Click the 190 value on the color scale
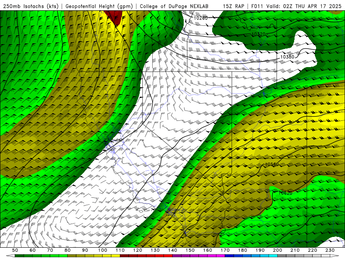This screenshot has height=258, width=345. coord(260,250)
